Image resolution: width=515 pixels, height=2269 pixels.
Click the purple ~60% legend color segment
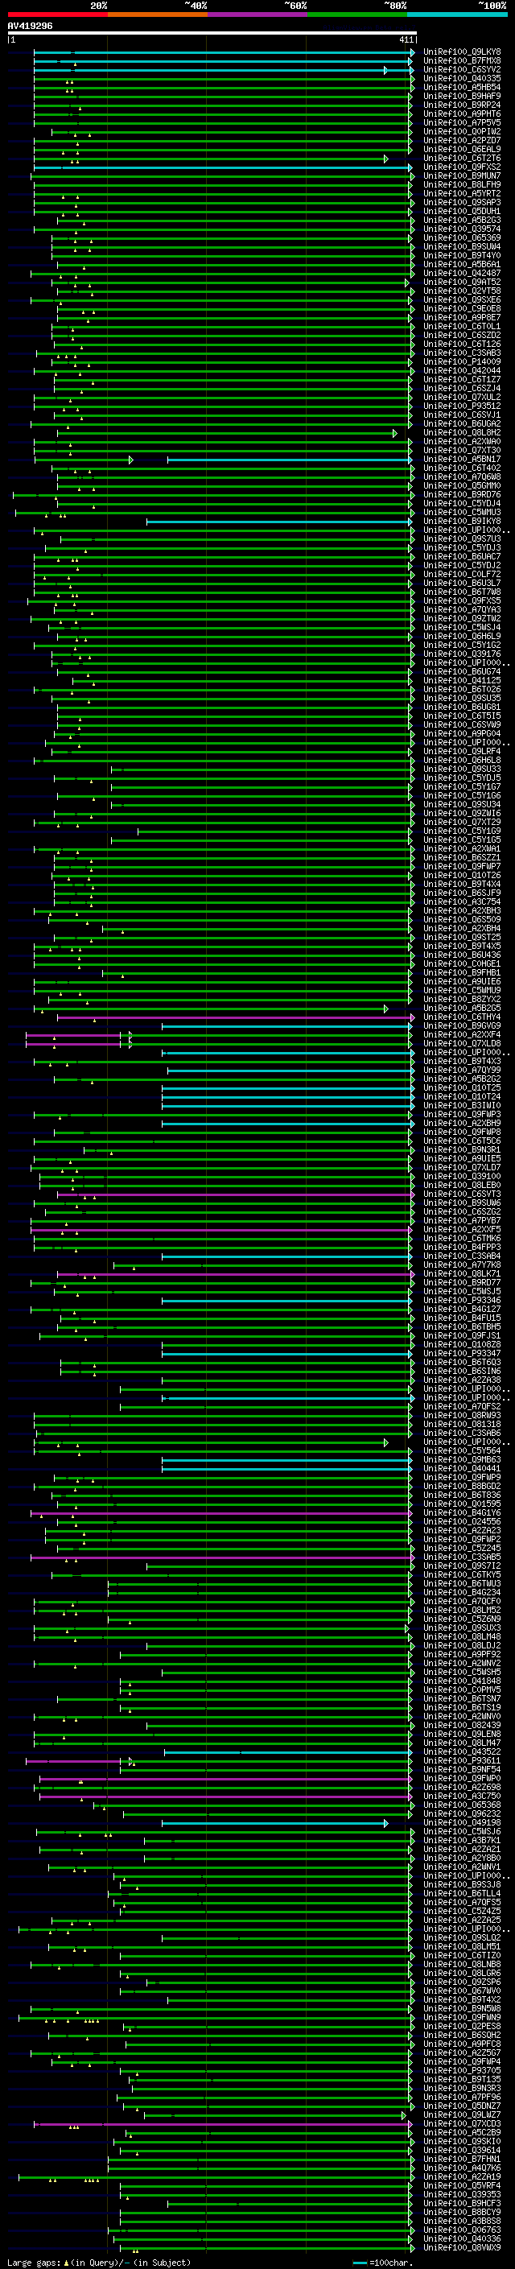click(x=258, y=14)
